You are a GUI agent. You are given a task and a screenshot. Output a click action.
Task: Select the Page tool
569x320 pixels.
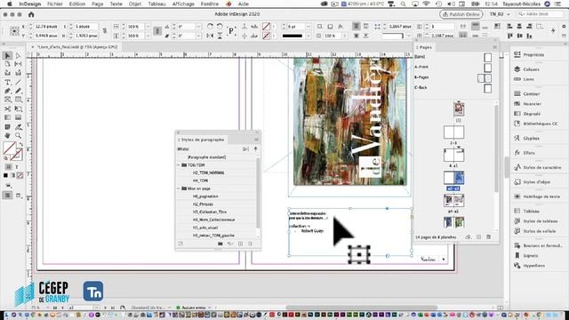click(x=7, y=64)
